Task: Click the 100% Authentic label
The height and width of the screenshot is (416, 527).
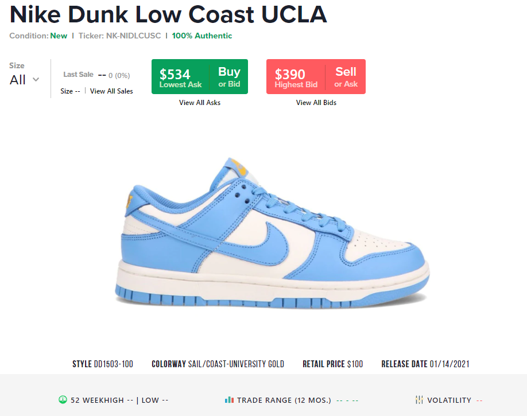Action: click(x=202, y=36)
